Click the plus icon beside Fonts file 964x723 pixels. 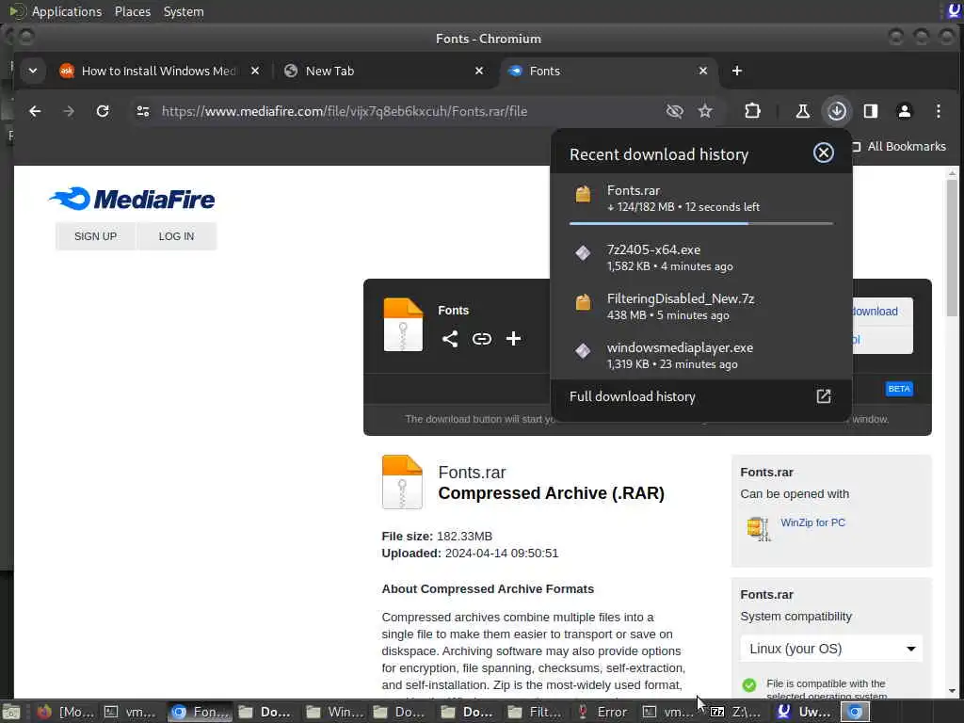[513, 339]
